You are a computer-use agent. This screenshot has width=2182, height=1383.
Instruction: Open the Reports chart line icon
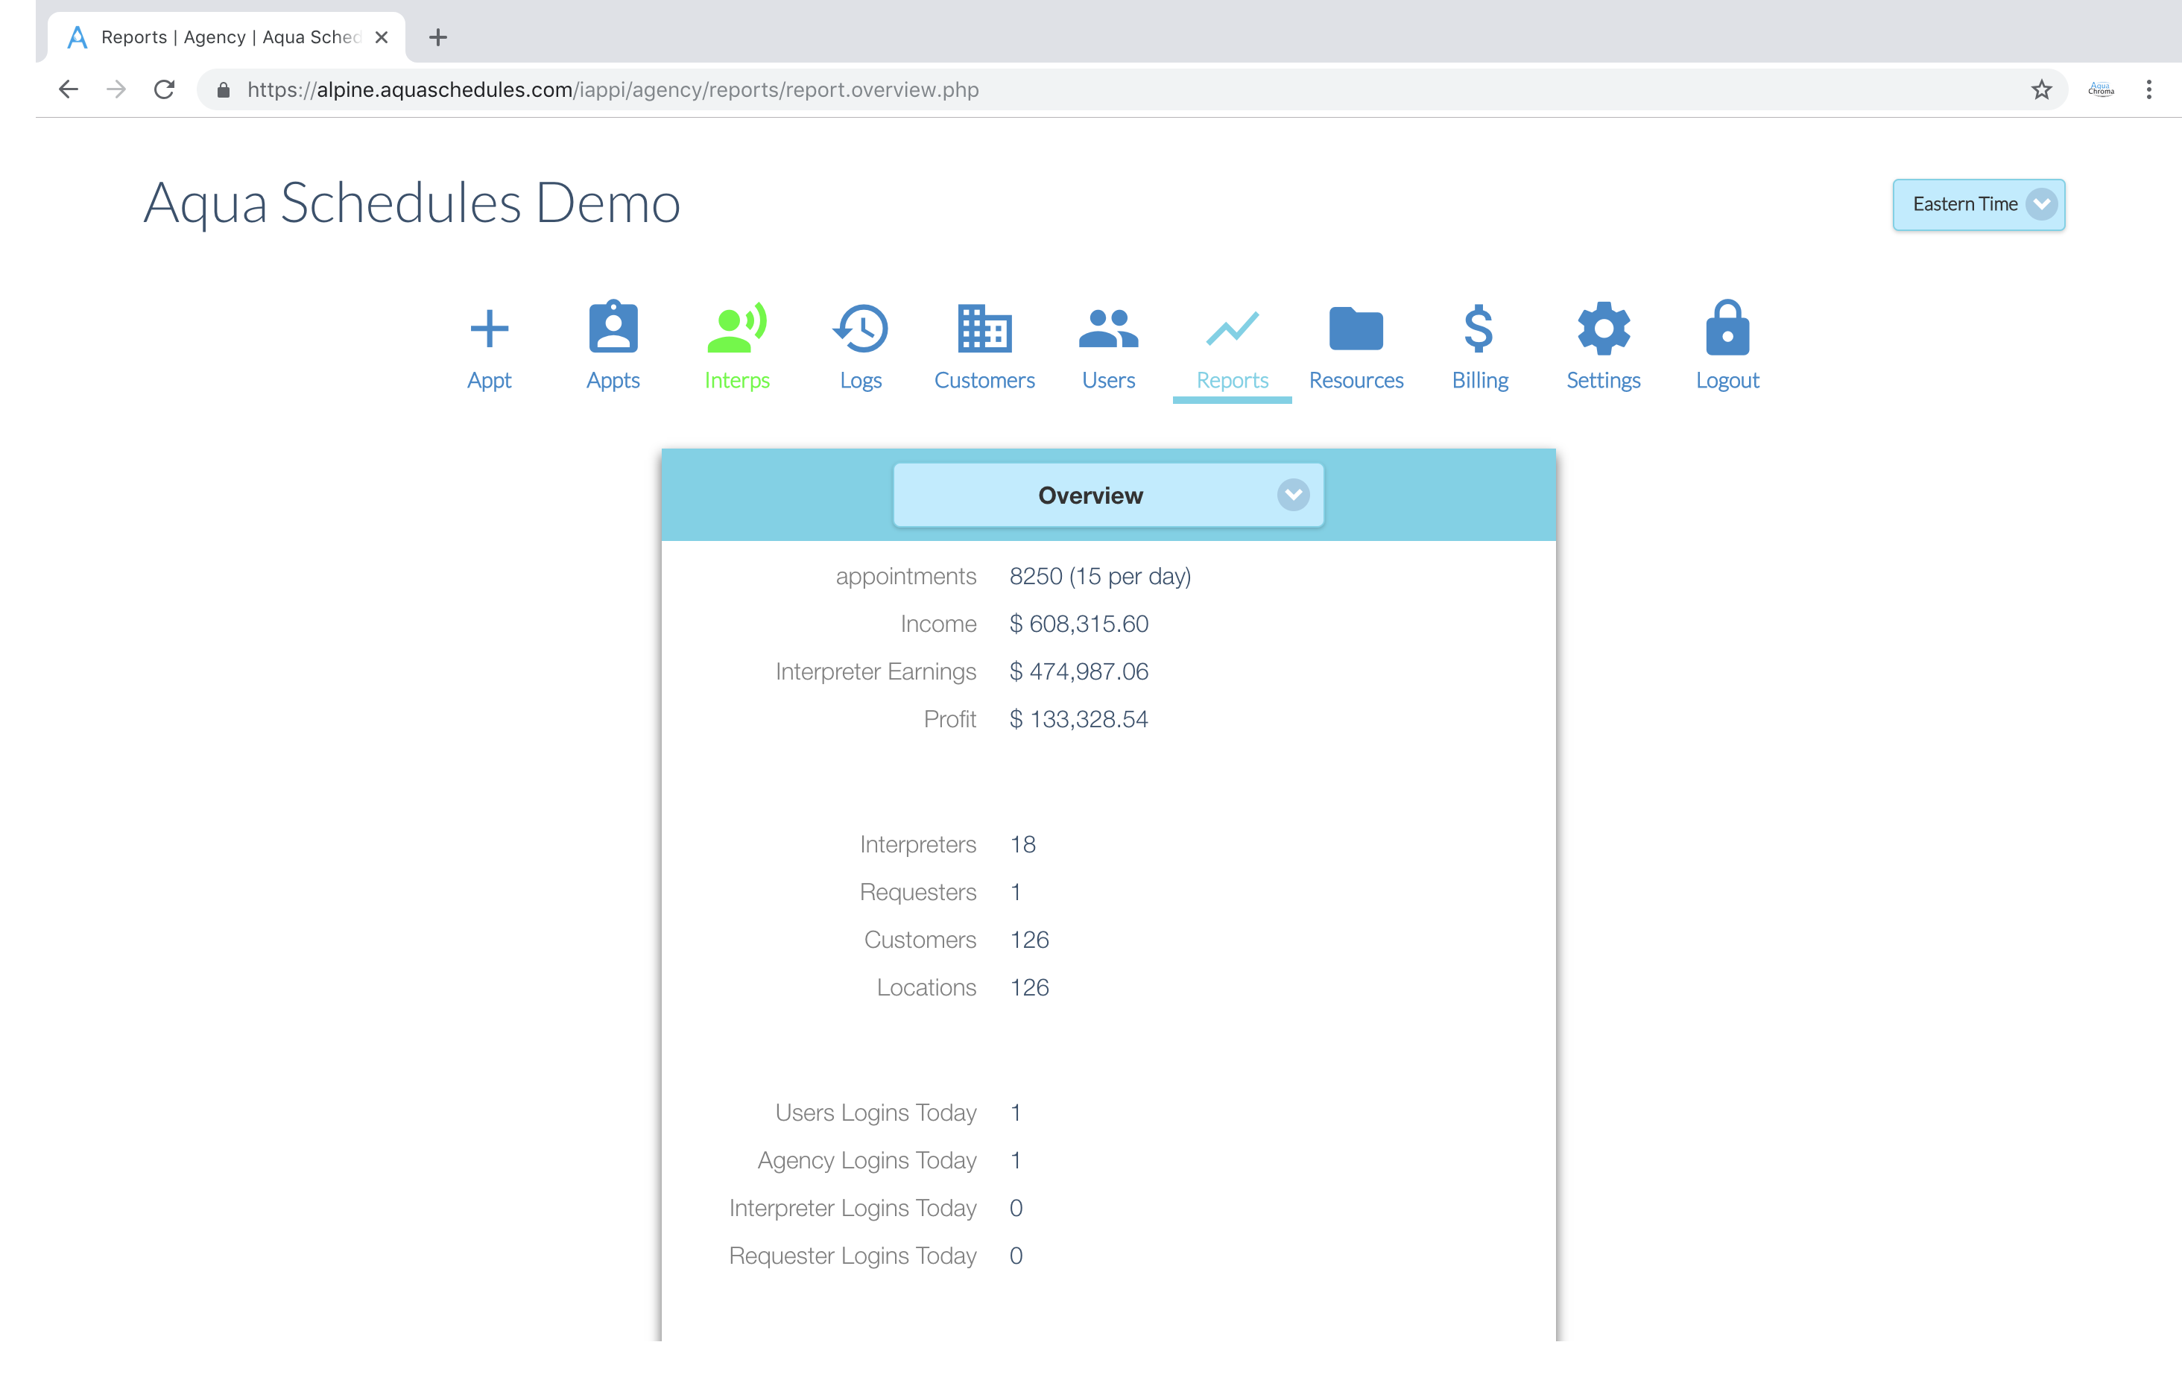(x=1233, y=328)
